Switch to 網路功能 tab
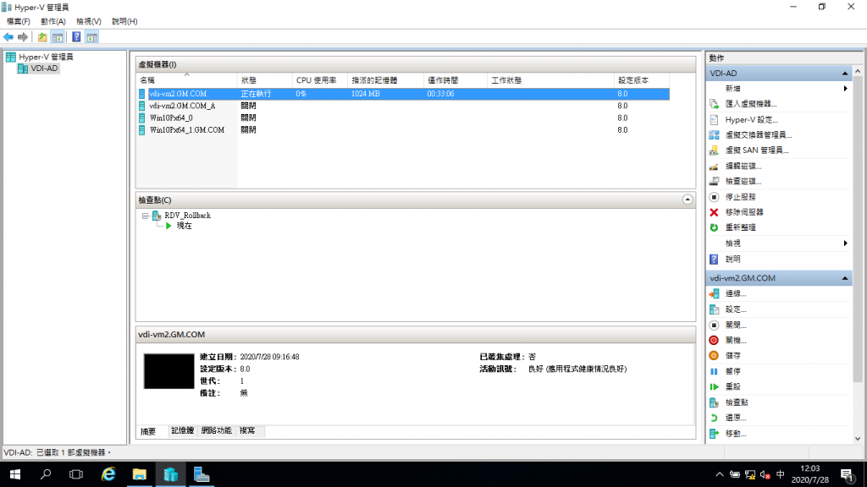 point(217,430)
